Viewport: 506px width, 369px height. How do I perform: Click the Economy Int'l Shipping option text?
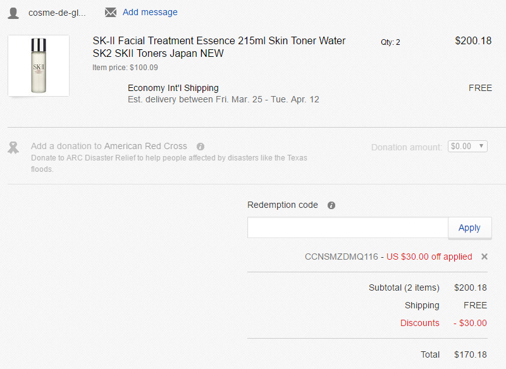[x=173, y=88]
